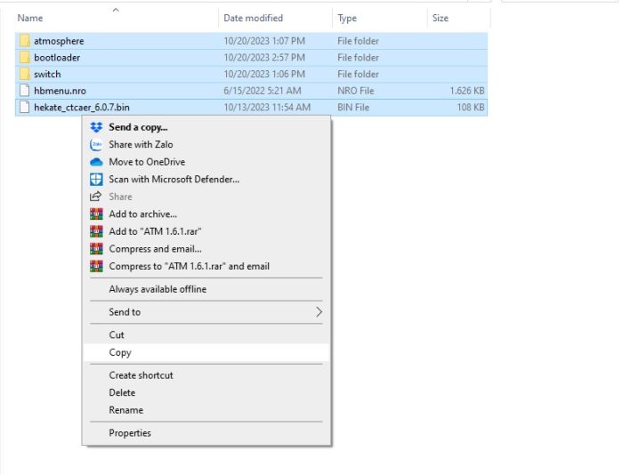Image resolution: width=623 pixels, height=475 pixels.
Task: Select Rename in the context menu
Action: tap(125, 410)
